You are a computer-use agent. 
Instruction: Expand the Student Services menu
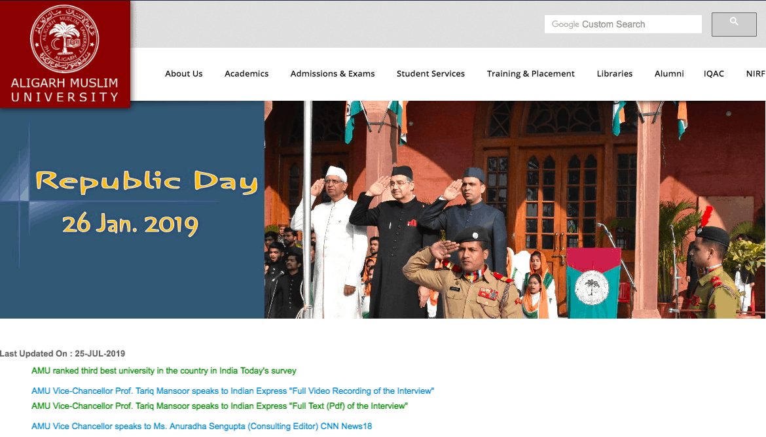(430, 74)
